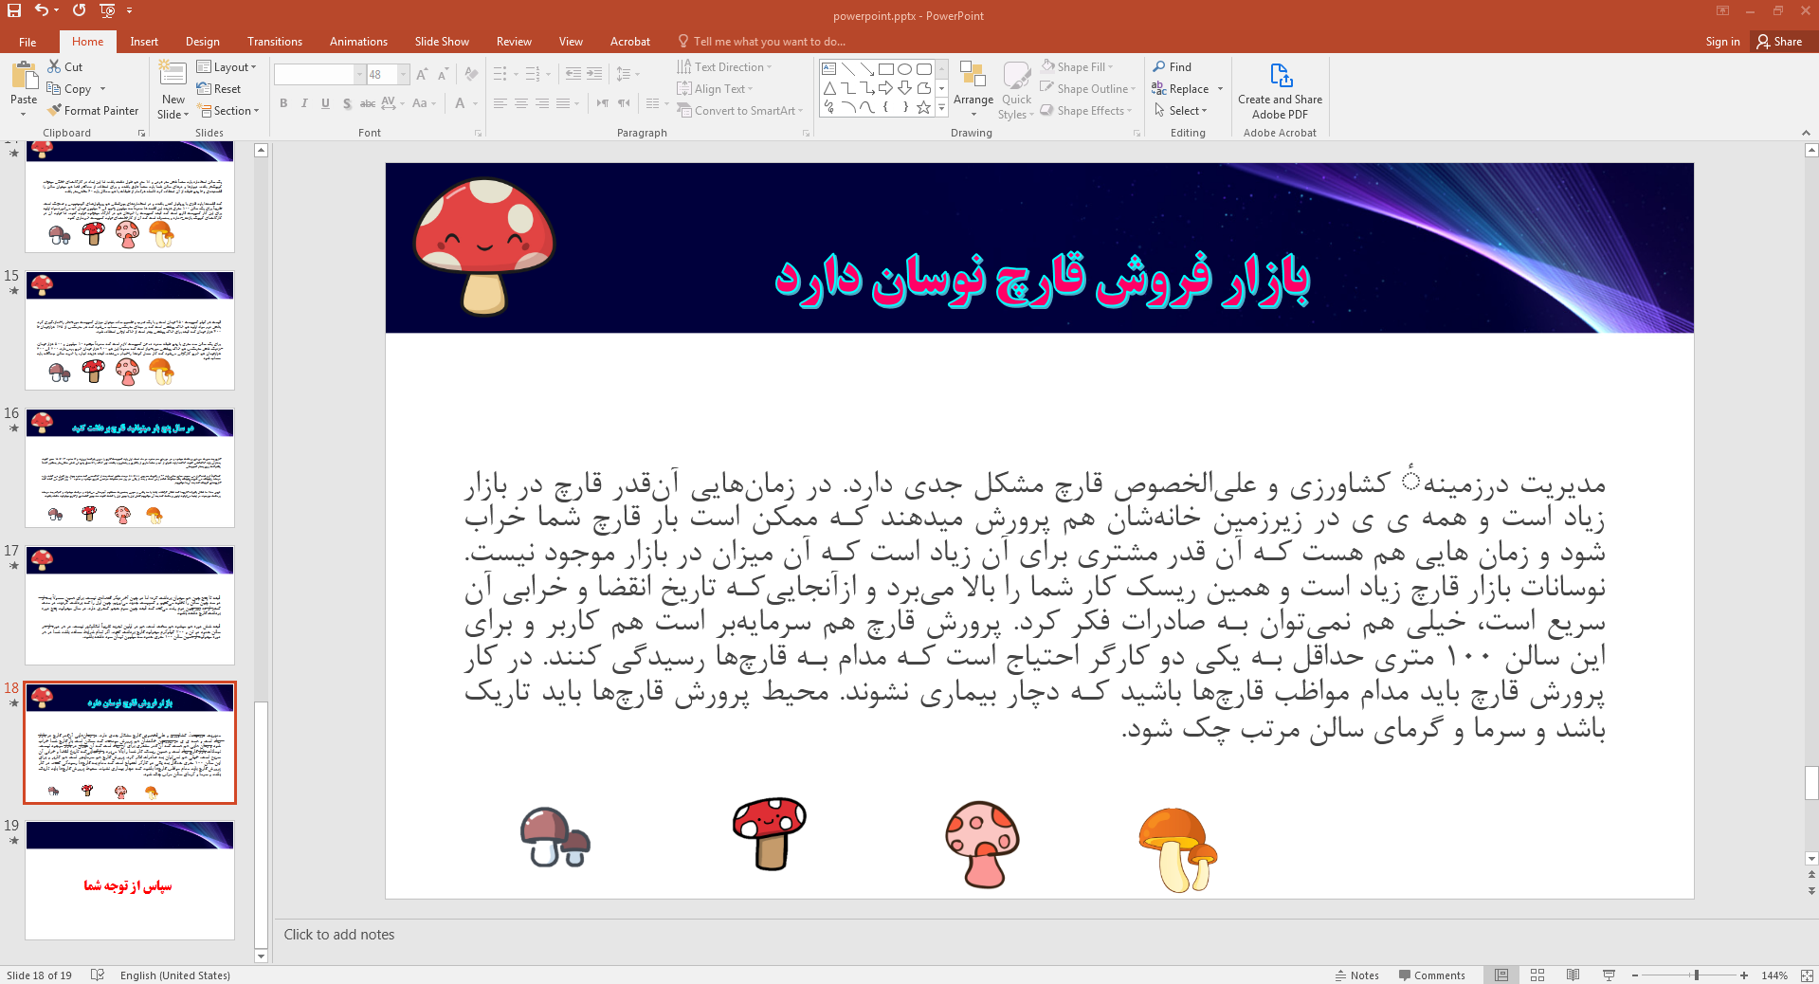Open the Arrange menu
Image resolution: width=1819 pixels, height=984 pixels.
point(973,90)
